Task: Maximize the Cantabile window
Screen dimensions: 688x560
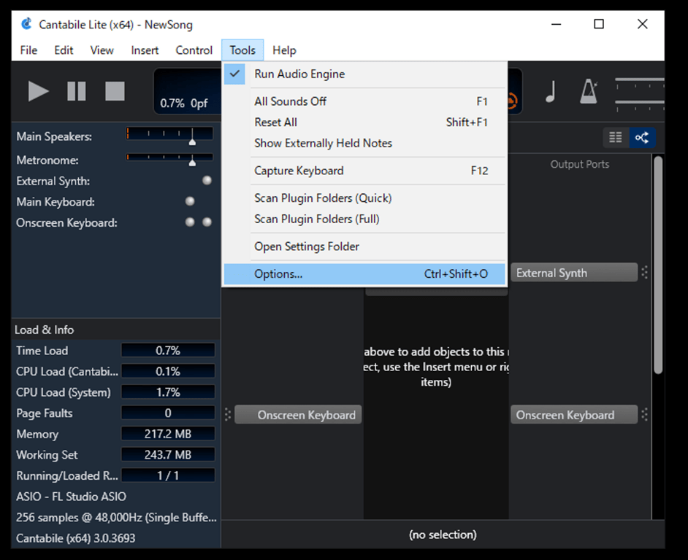Action: click(x=599, y=24)
